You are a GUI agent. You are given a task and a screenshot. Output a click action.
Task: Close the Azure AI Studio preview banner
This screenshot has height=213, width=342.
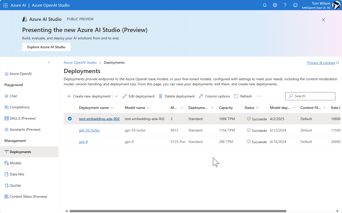point(323,20)
